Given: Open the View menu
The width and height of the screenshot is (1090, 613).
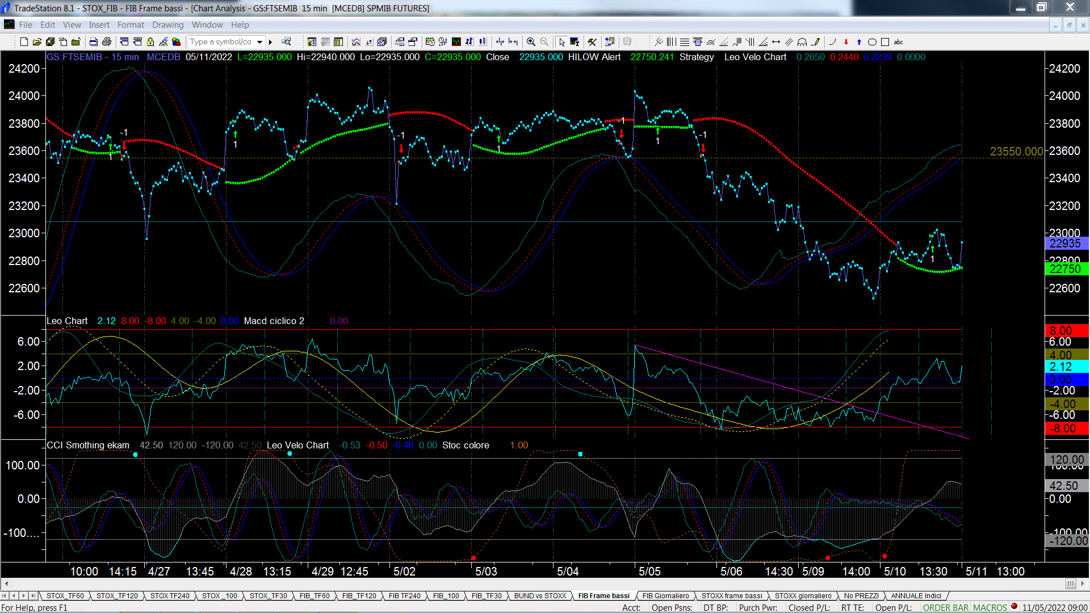Looking at the screenshot, I should (72, 25).
